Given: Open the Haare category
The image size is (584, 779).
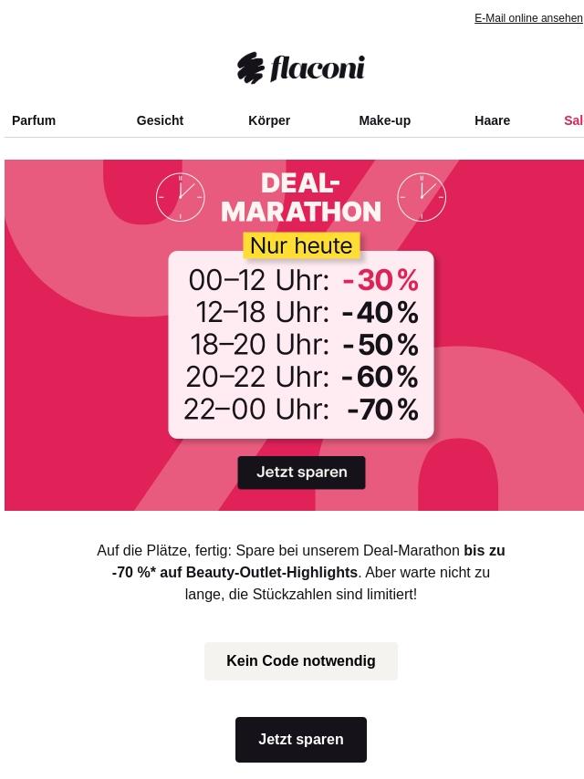Looking at the screenshot, I should [x=492, y=120].
